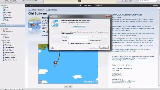Go forward in the store navigation bar
Viewport: 160px width, 90px height.
click(x=30, y=5)
